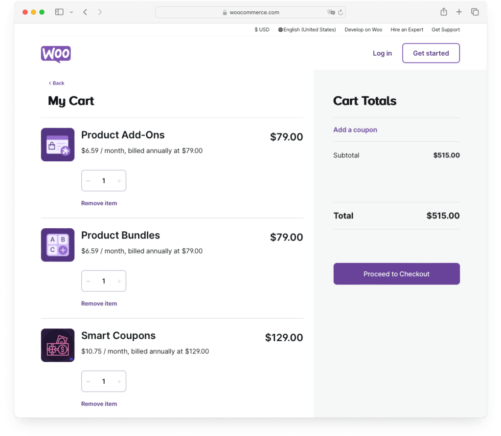This screenshot has width=501, height=436.
Task: Open Develop on Woo link
Action: point(364,29)
